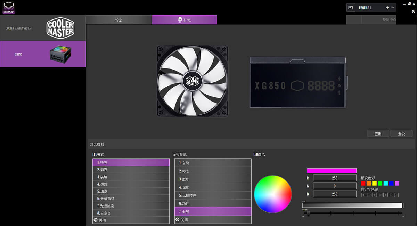This screenshot has width=417, height=226.
Task: Add sixth custom color slot
Action: pos(391,195)
